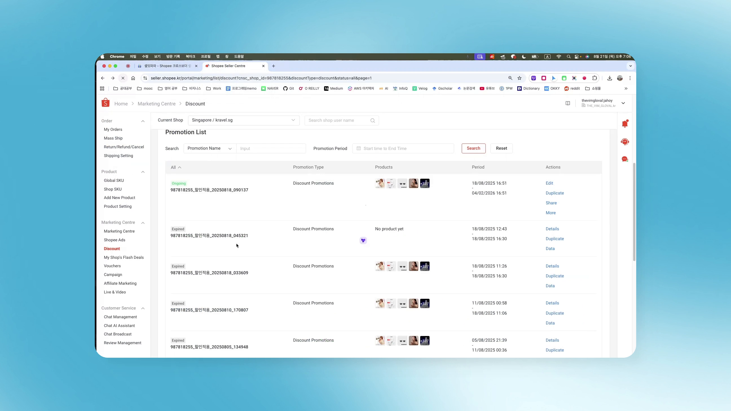Click the Search button
The width and height of the screenshot is (731, 411).
(473, 148)
